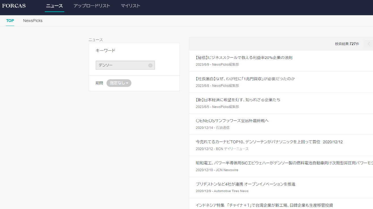Clear the デンソー keyword with the × icon
The image size is (373, 209).
point(150,65)
